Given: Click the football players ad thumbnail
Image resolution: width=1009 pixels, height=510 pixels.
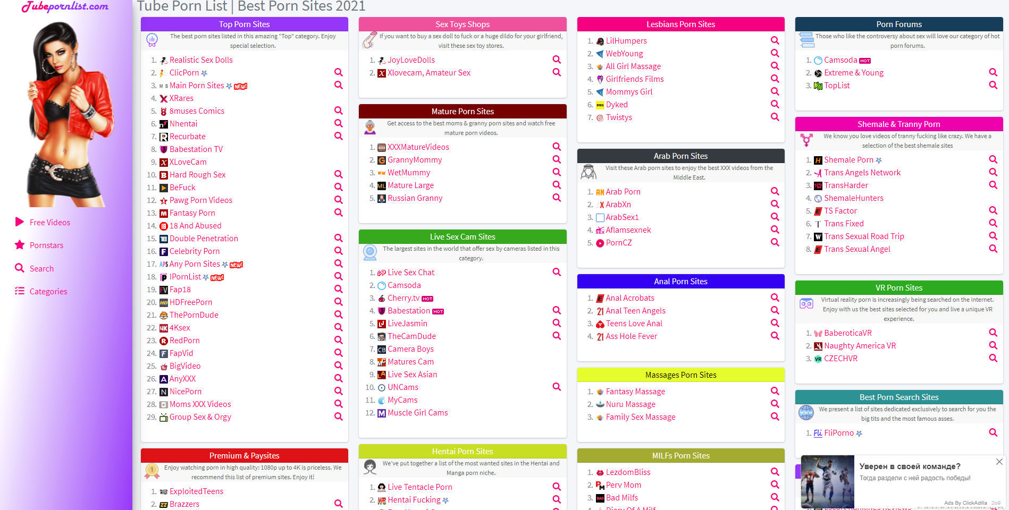Looking at the screenshot, I should 827,481.
